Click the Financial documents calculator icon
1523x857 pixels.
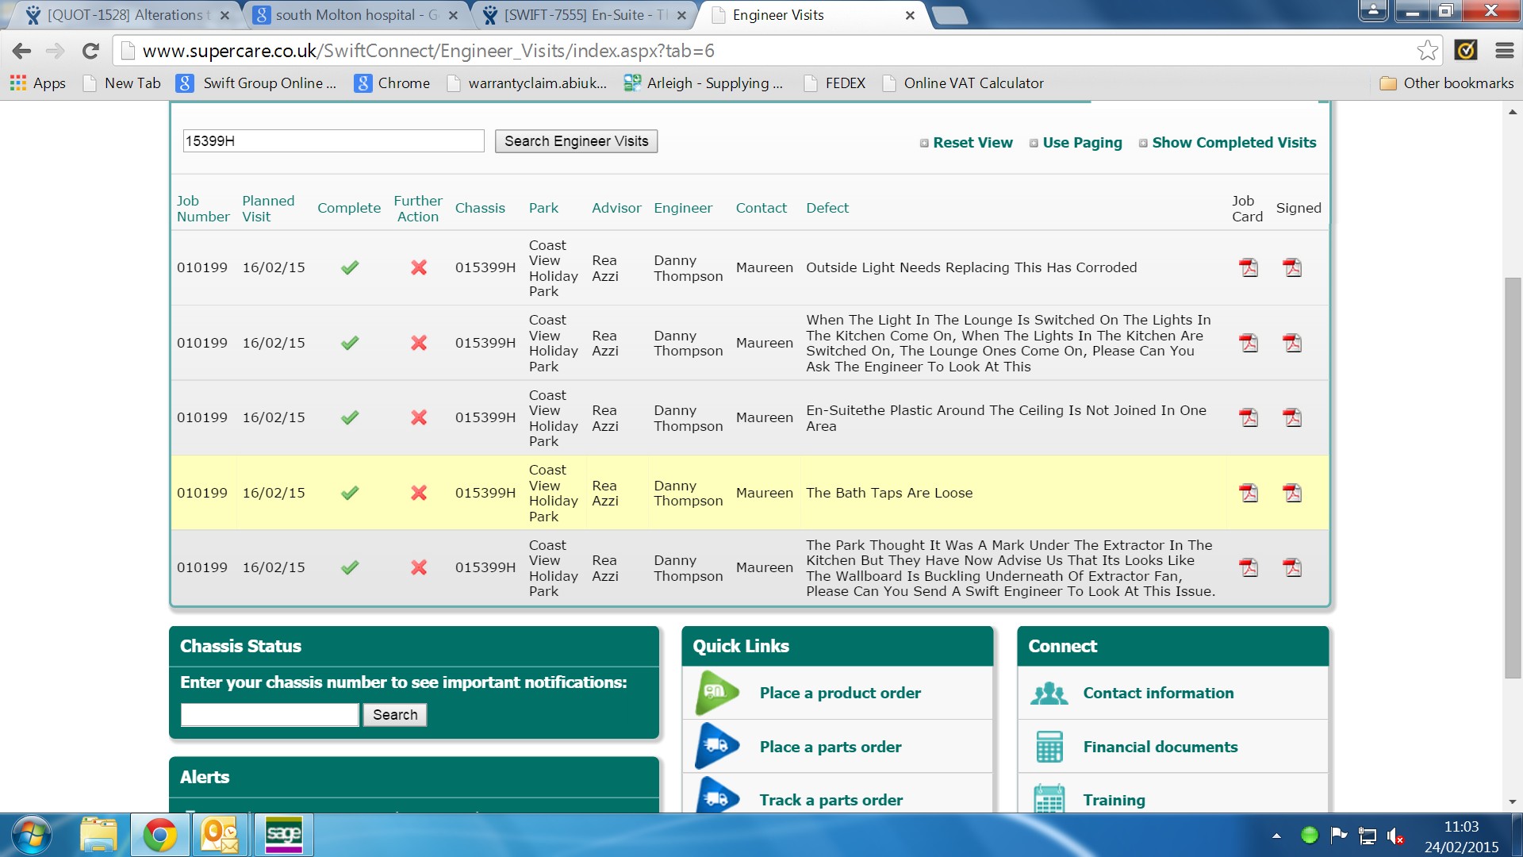[x=1049, y=747]
